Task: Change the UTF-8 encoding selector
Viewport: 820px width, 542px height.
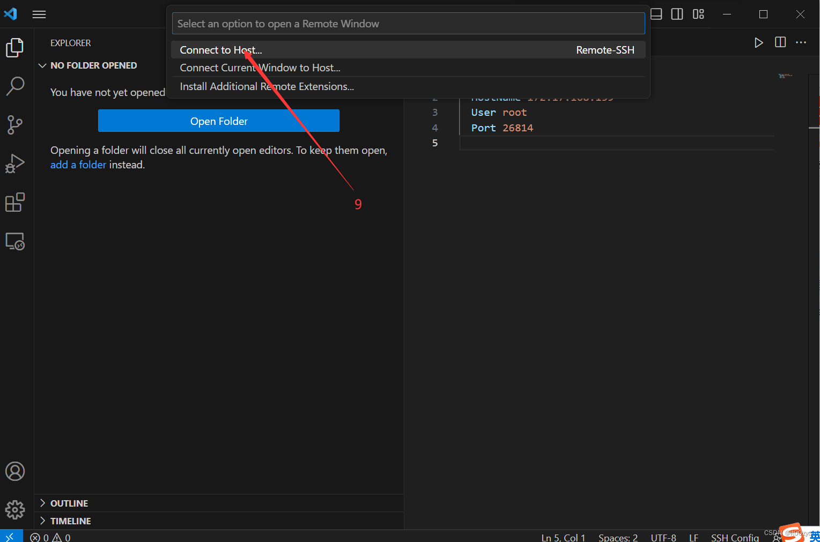Action: (663, 537)
